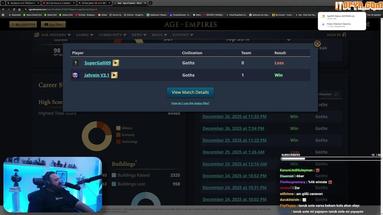Open Jahrein Kick bookmark
Screen dimensions: 383x215
coord(66,15)
